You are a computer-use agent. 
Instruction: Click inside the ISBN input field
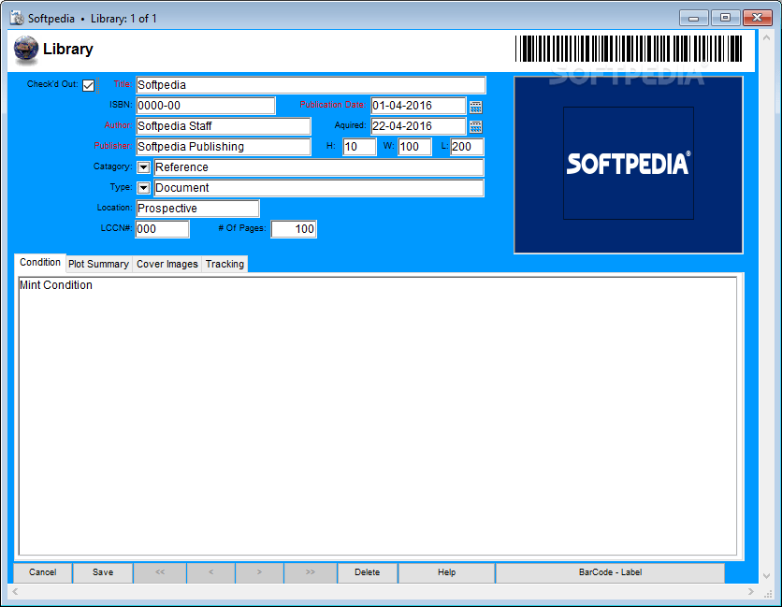205,105
